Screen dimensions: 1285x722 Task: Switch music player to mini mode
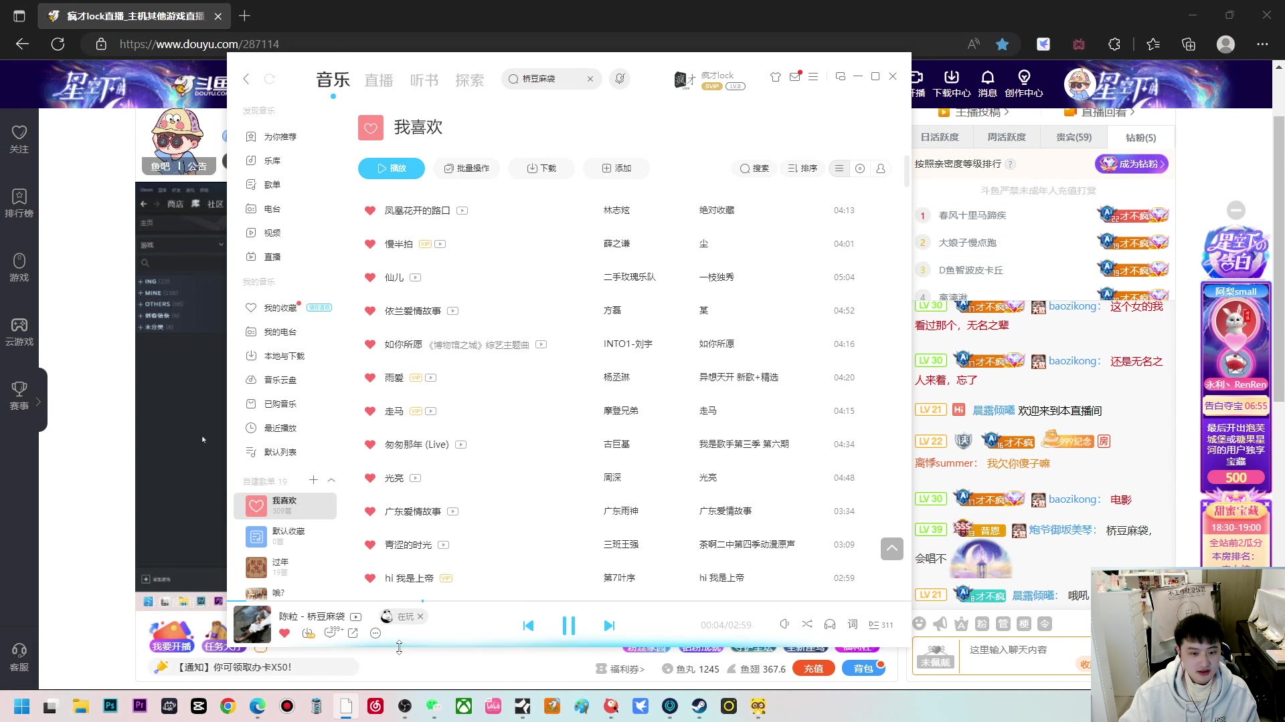click(x=841, y=76)
